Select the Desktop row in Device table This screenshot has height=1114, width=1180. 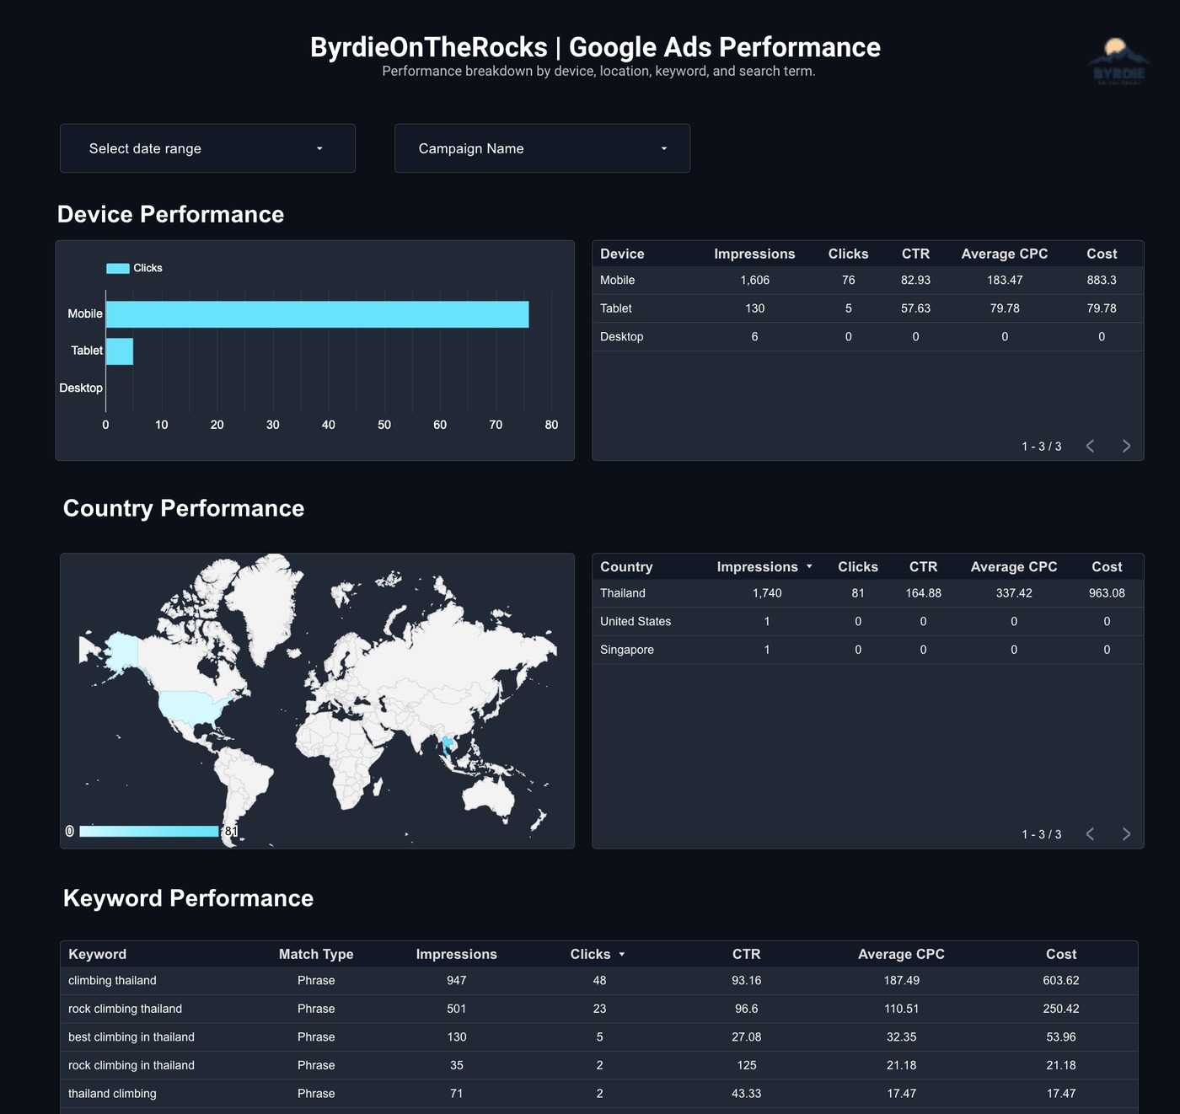pos(867,337)
